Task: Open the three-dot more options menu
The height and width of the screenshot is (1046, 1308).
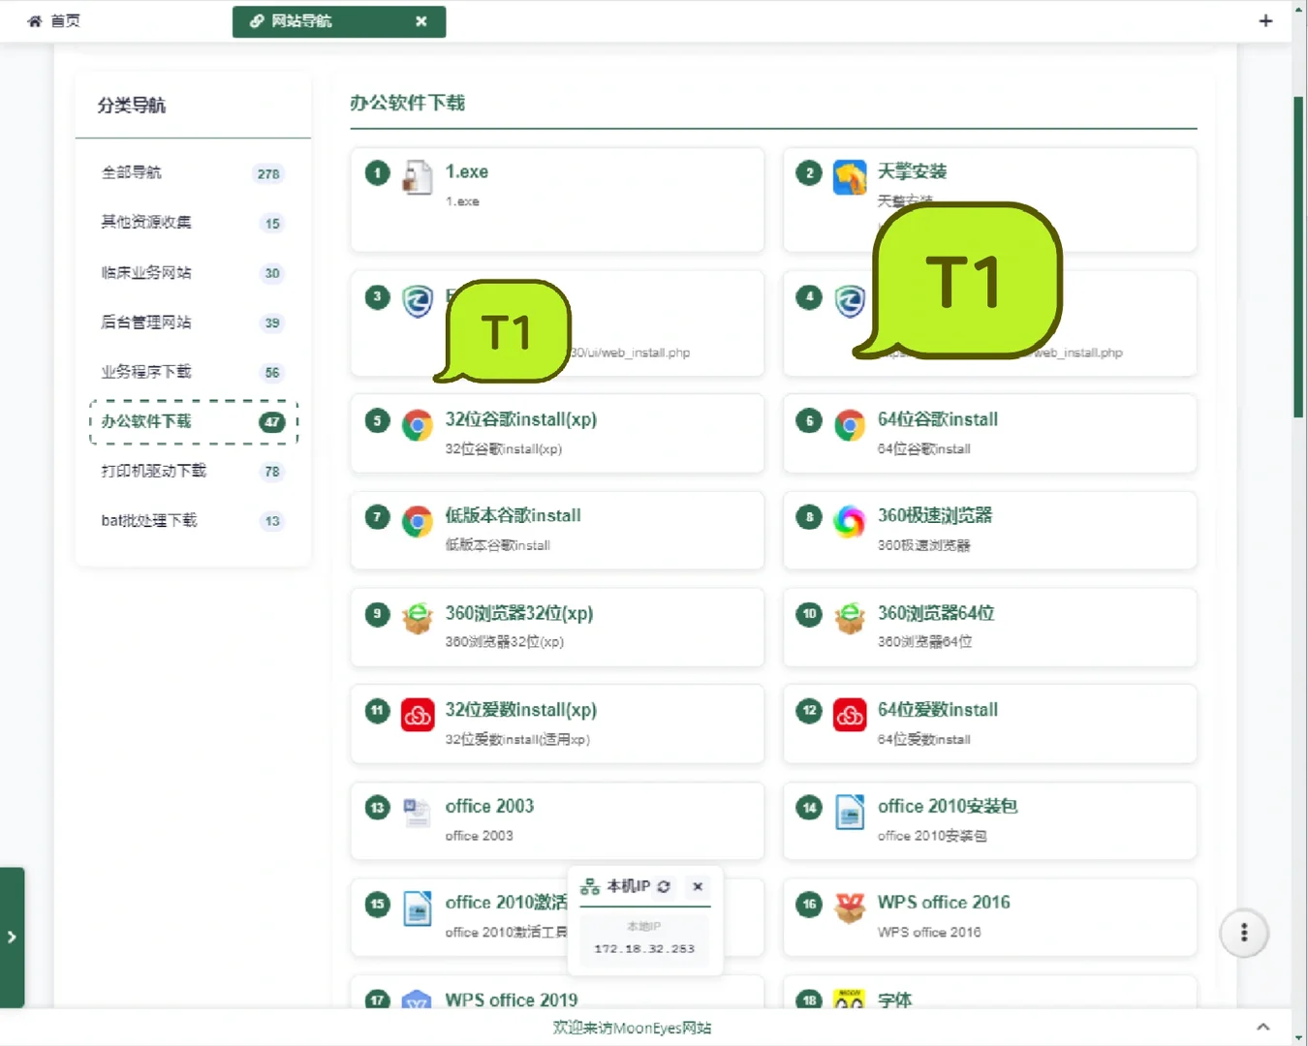Action: 1244,933
